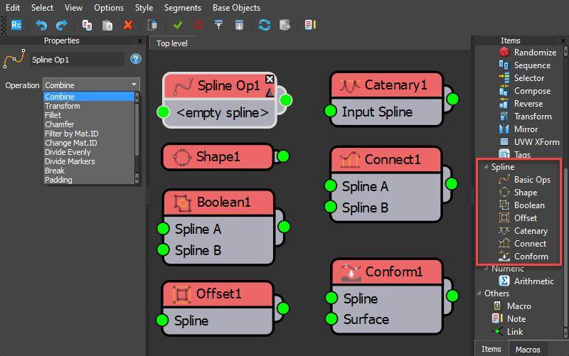Choose Fillet from the Operation list
The image size is (569, 356).
coord(53,115)
